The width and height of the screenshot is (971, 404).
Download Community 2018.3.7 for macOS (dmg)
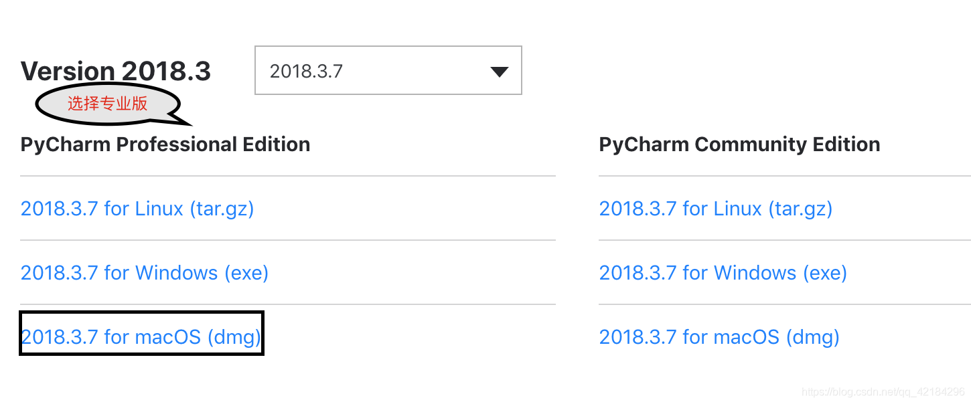point(719,336)
